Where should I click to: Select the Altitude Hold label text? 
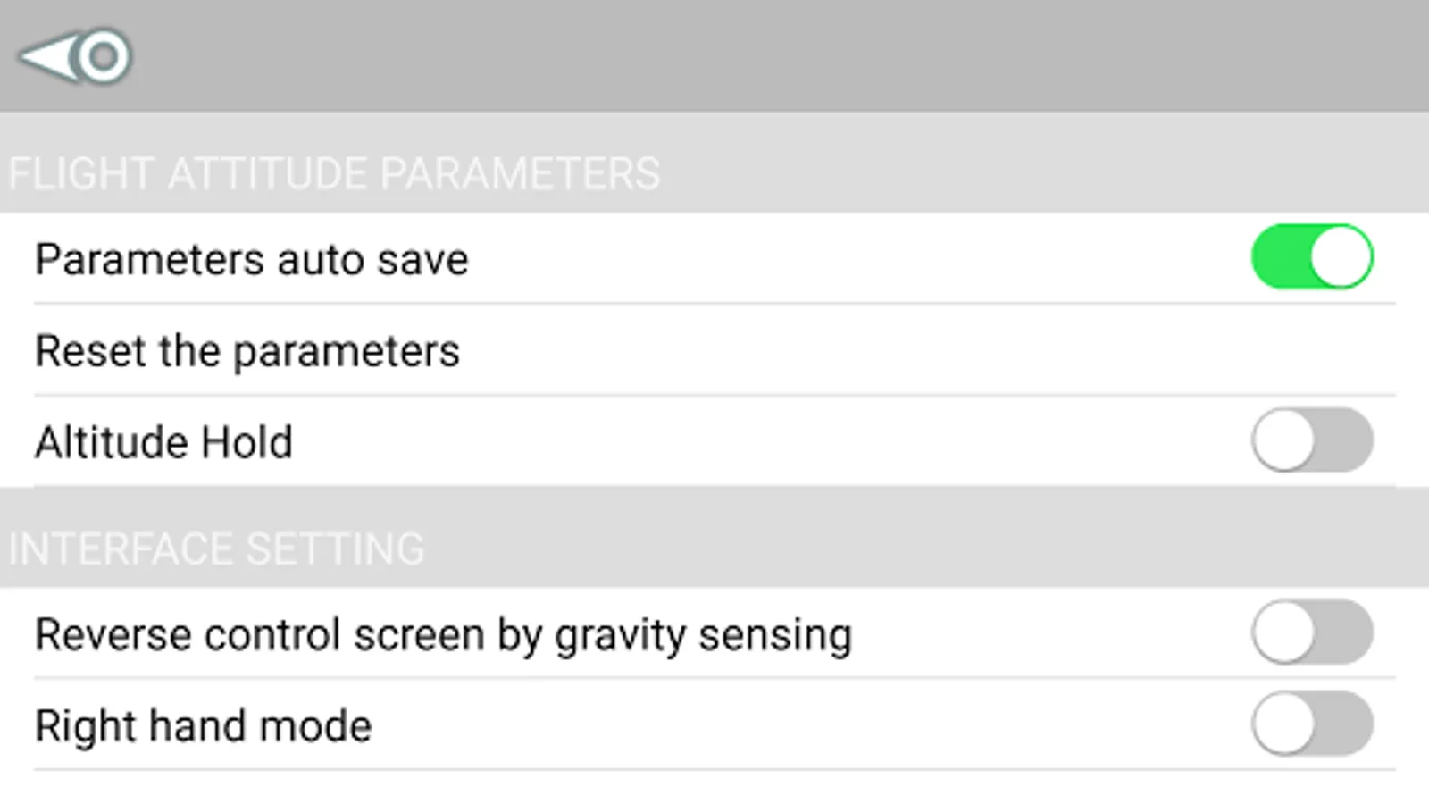point(163,441)
